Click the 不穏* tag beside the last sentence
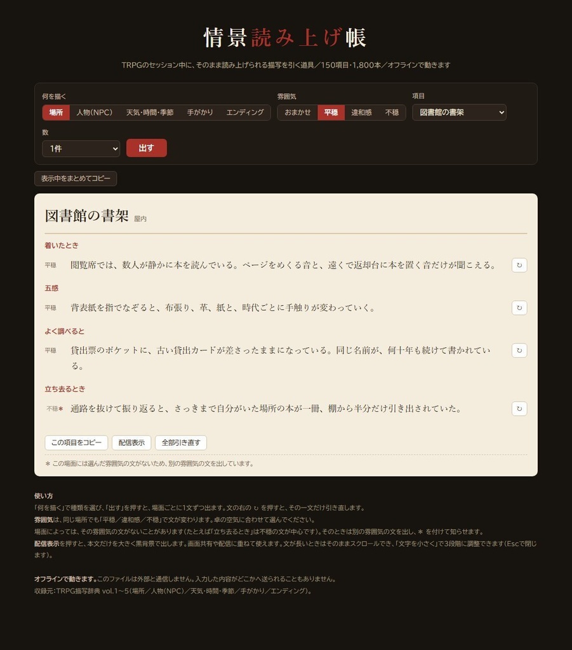 click(55, 409)
